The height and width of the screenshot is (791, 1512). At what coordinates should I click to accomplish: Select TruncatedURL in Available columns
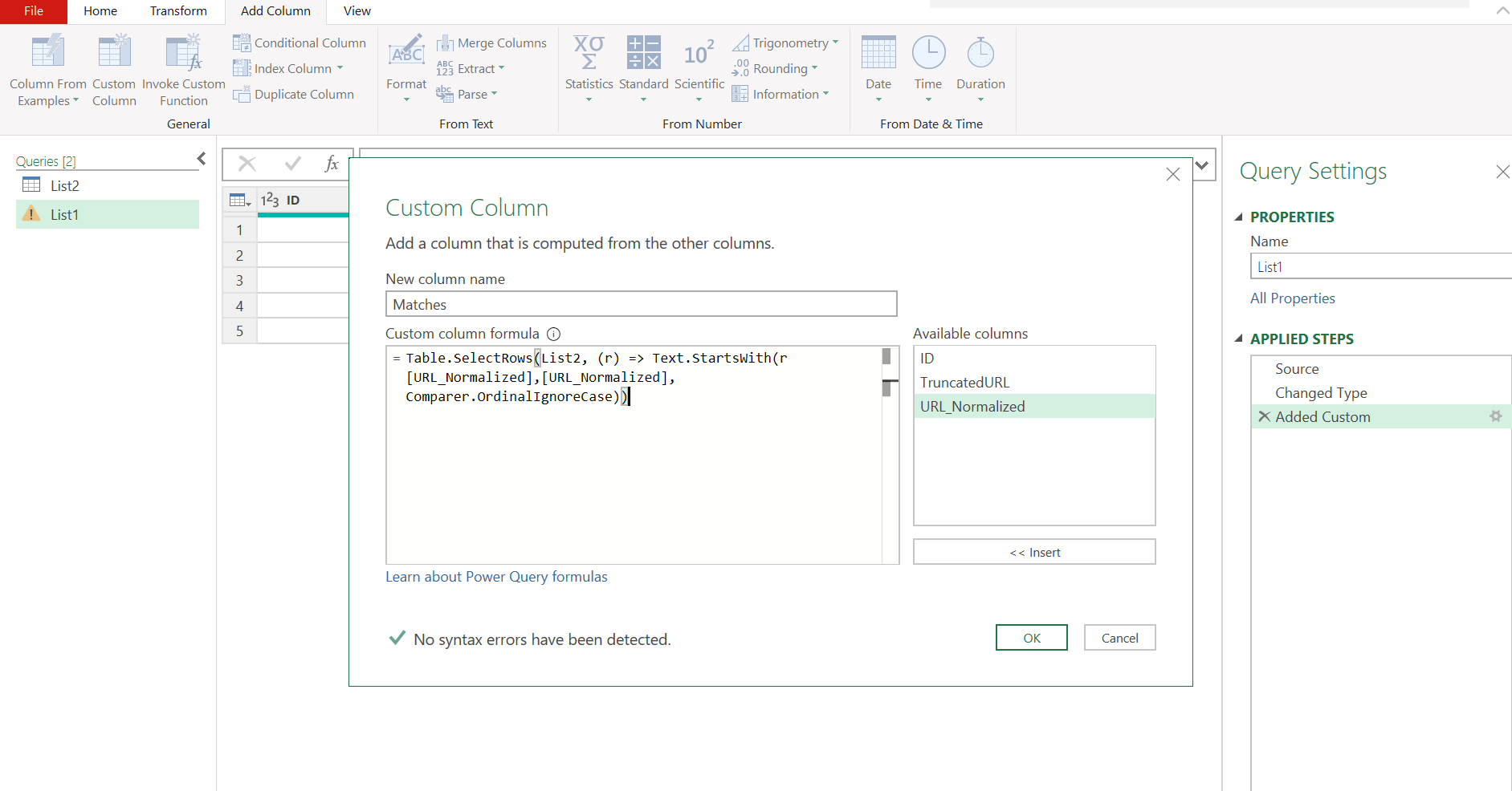click(1034, 383)
